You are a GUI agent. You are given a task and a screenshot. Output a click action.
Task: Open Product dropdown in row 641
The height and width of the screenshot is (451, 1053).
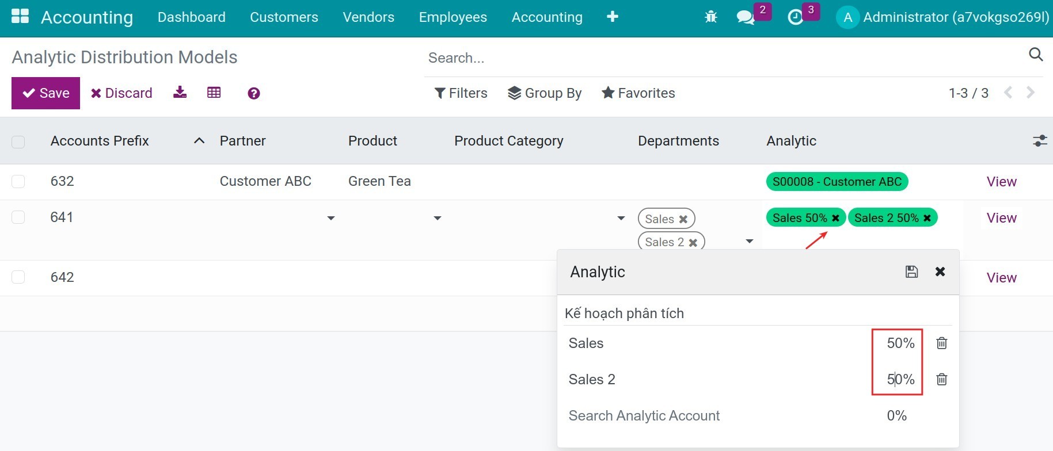438,218
